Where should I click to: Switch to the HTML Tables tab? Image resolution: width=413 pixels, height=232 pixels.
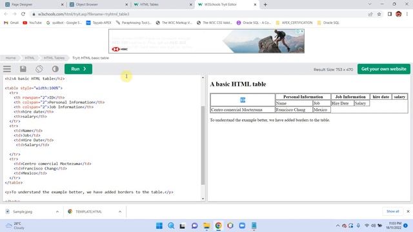tap(163, 5)
